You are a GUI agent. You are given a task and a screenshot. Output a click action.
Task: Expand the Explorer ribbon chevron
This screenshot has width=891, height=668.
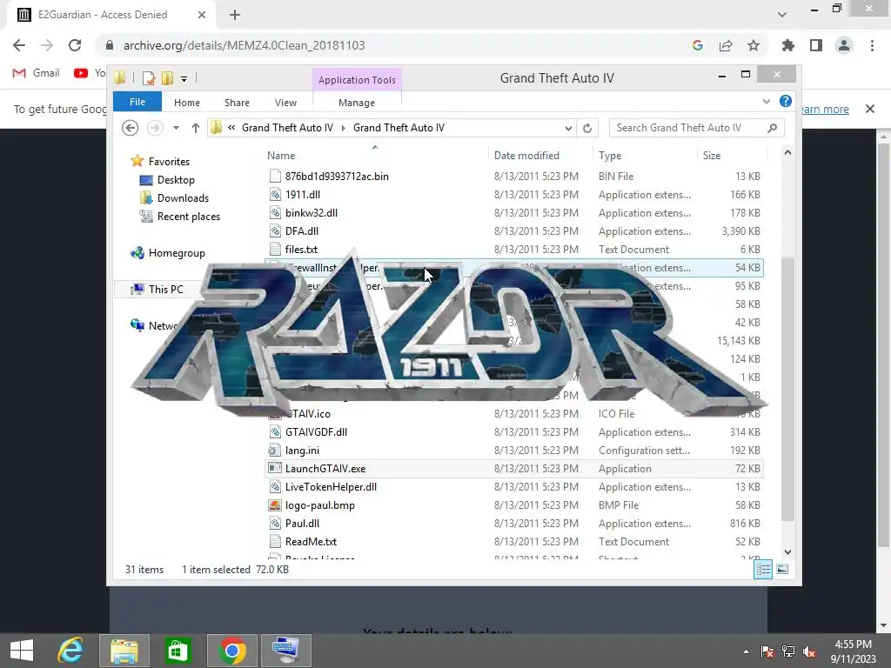click(766, 102)
